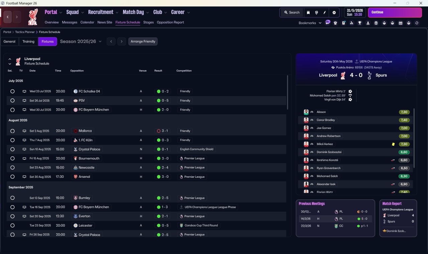Click substitution icon on Ibrahima Konaté row
The height and width of the screenshot is (254, 428).
click(x=393, y=160)
